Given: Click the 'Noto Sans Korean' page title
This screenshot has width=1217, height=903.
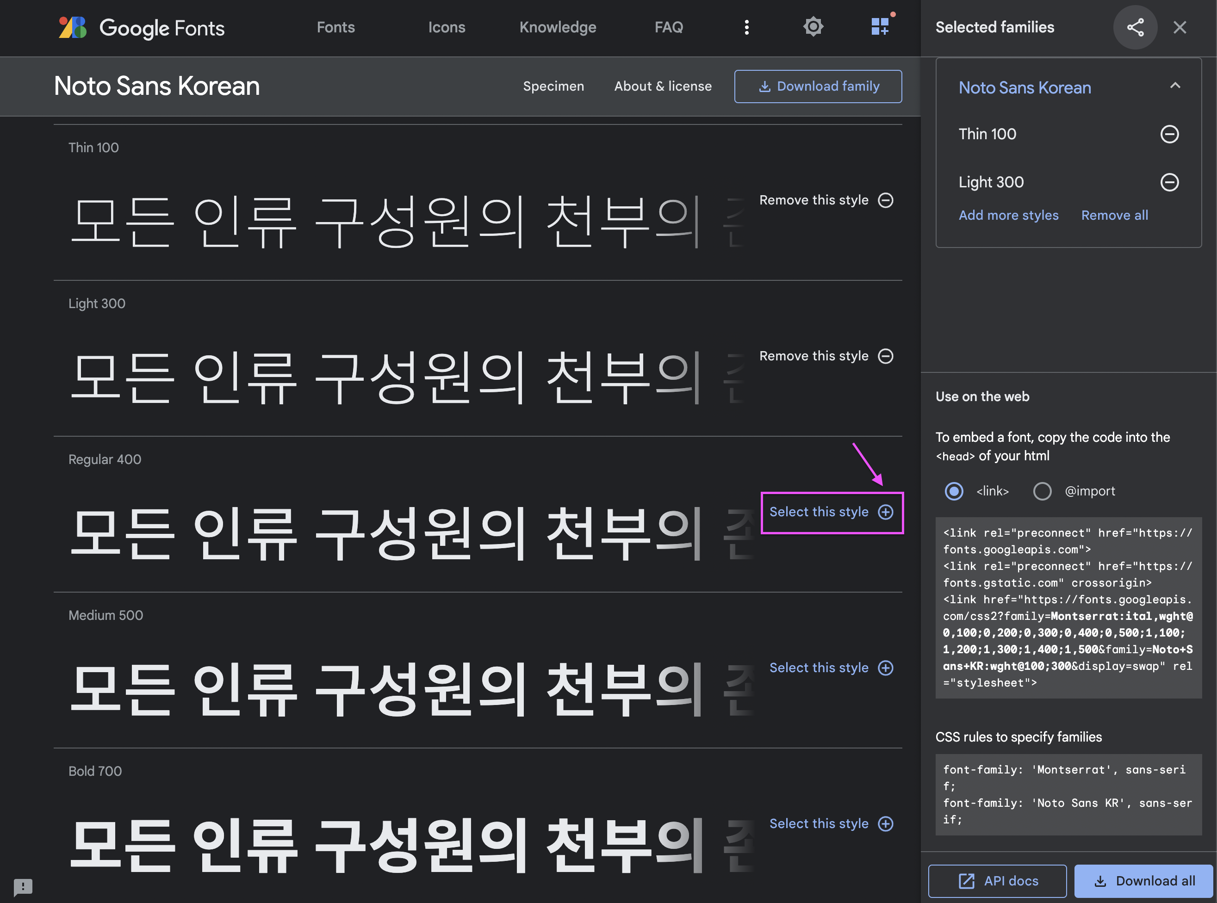Looking at the screenshot, I should coord(157,86).
